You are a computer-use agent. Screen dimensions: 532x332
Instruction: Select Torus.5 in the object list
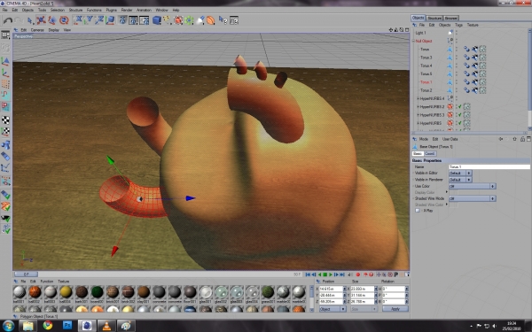(426, 73)
